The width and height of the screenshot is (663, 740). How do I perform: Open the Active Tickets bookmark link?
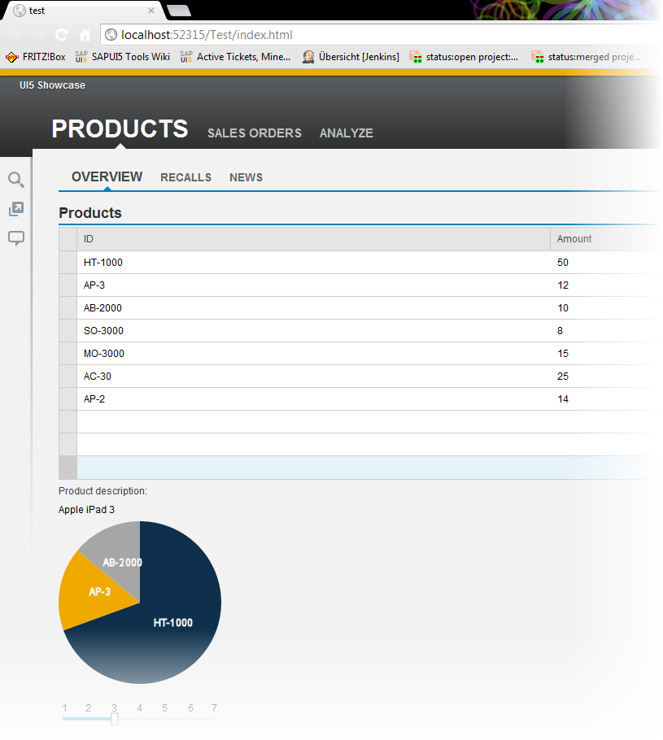coord(236,57)
